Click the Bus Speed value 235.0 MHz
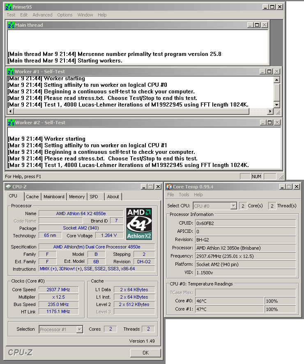304x364 pixels. click(58, 304)
